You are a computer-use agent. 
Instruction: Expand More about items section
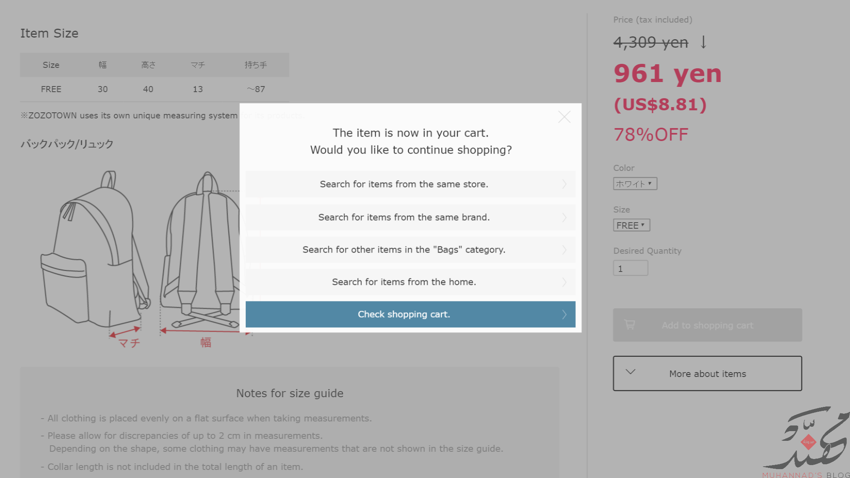[707, 374]
